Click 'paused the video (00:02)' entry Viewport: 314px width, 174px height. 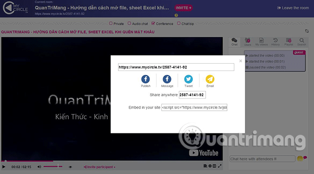coord(266,67)
